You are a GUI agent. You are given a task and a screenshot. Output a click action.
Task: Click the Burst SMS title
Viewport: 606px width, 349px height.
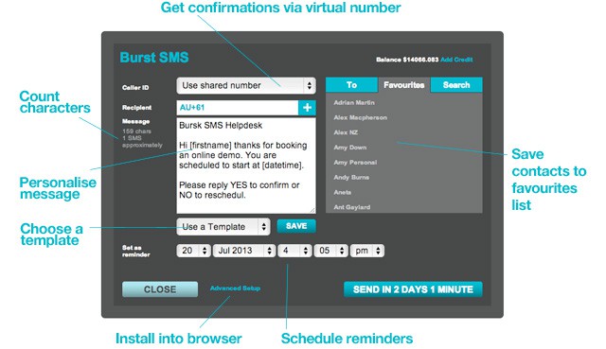click(x=154, y=58)
